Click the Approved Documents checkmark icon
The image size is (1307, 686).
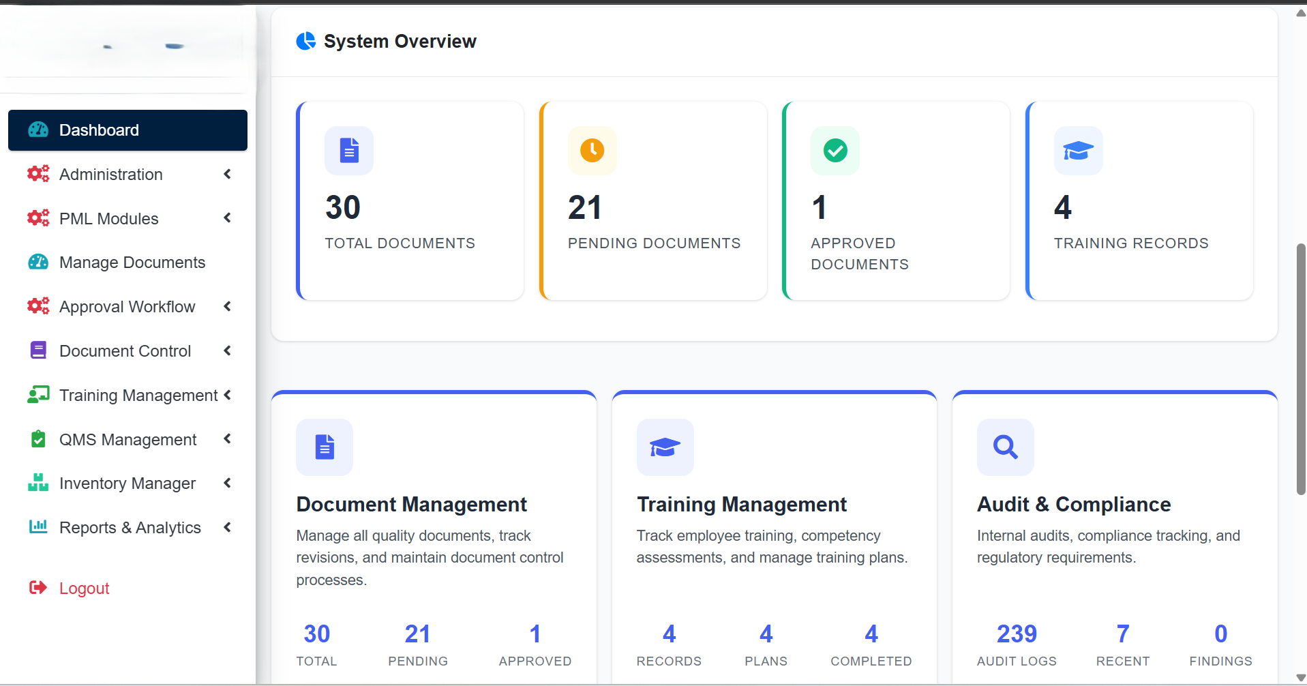click(x=835, y=151)
